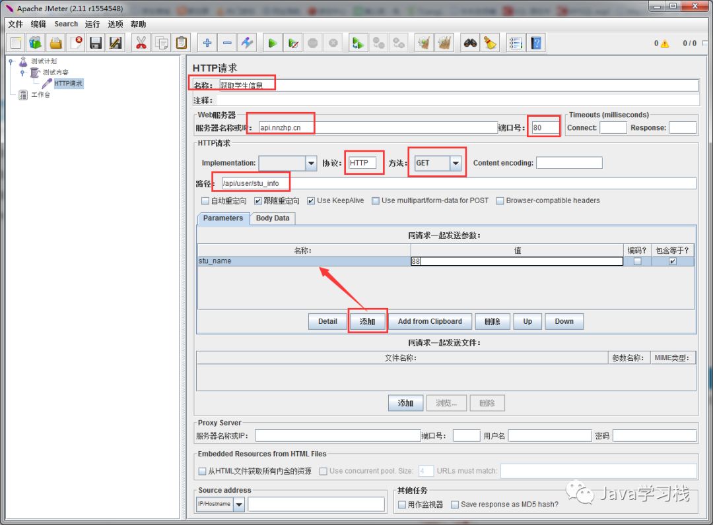Click the gray Stop icon
Screen dimensions: 713x525
coord(313,43)
